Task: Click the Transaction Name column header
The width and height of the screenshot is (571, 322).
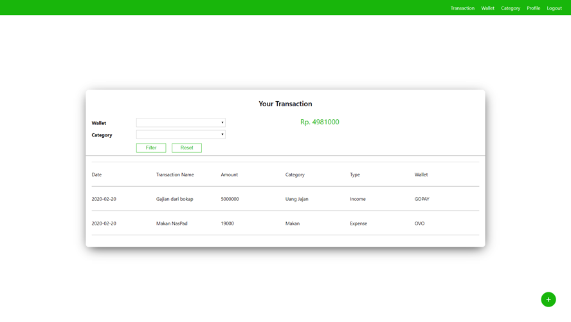Action: (175, 175)
